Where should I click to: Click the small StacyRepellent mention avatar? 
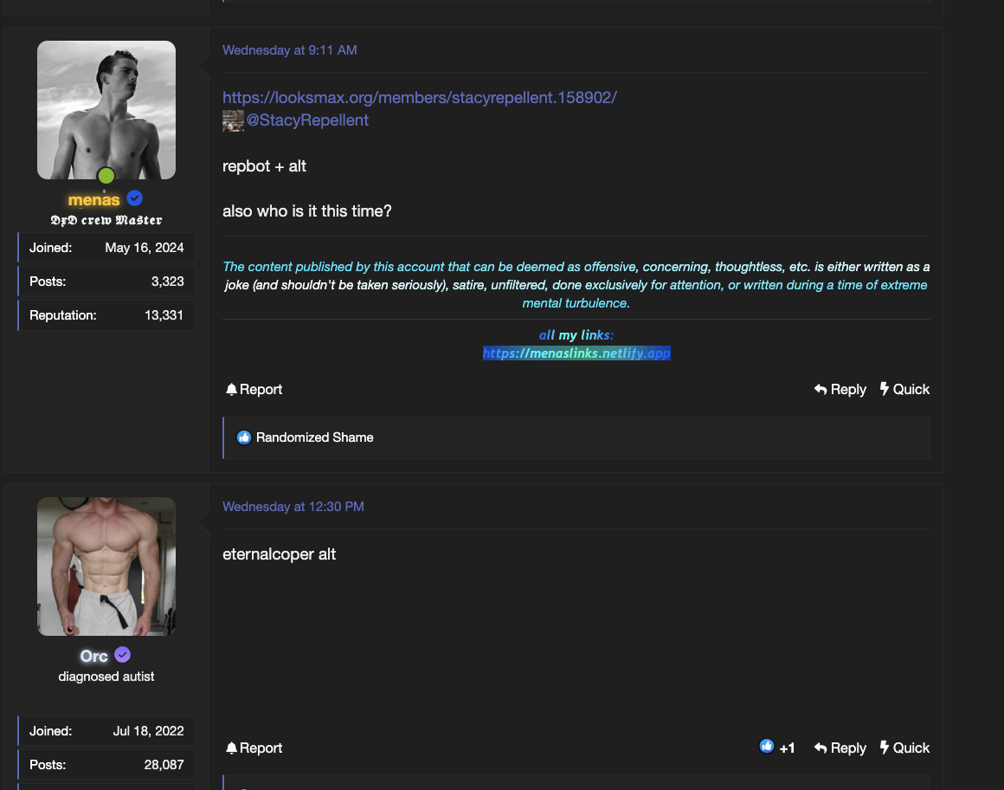[x=233, y=120]
